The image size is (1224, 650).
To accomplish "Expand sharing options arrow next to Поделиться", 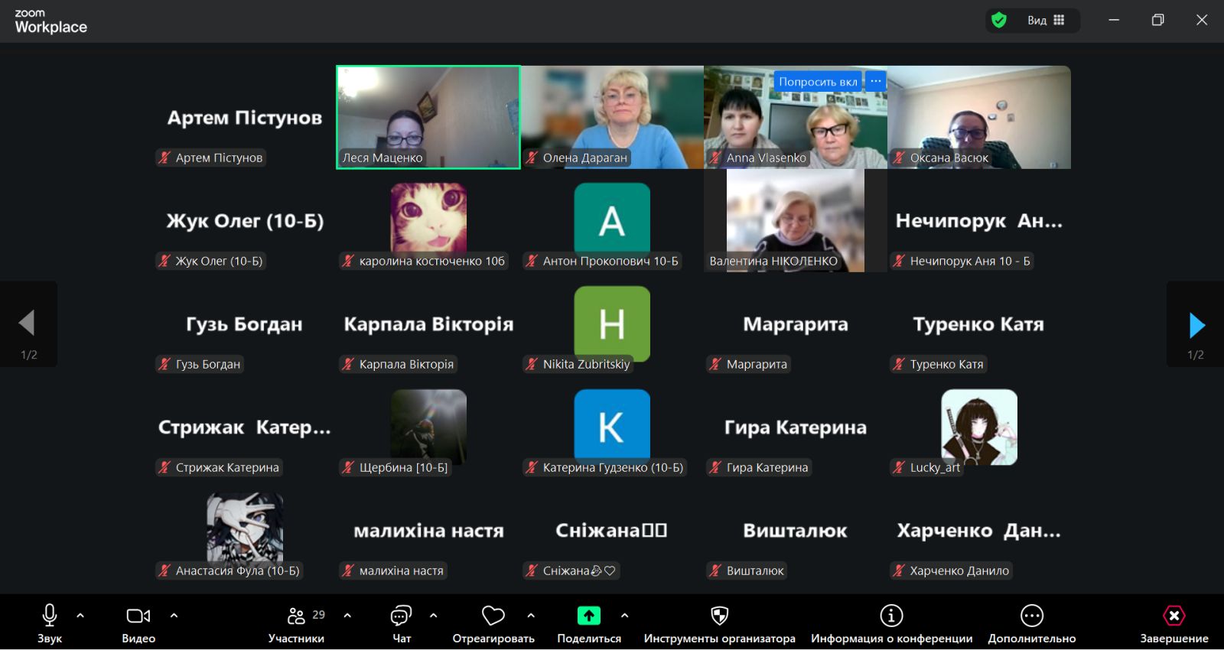I will tap(625, 616).
